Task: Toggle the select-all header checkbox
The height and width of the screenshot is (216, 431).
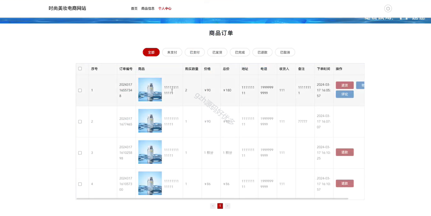Action: pos(80,68)
